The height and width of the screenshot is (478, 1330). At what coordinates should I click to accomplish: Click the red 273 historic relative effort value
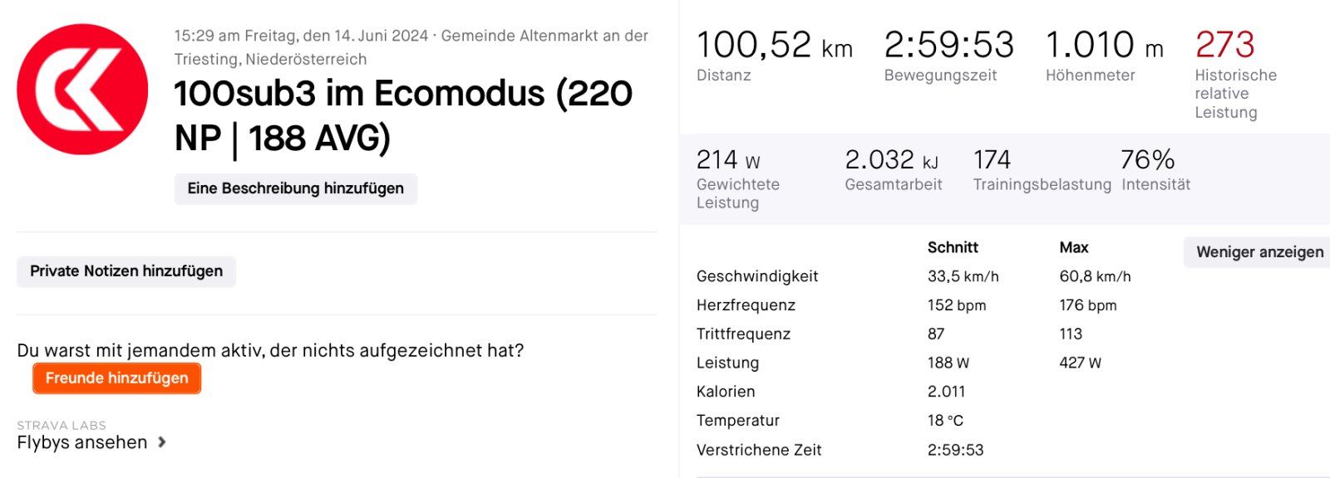coord(1224,45)
